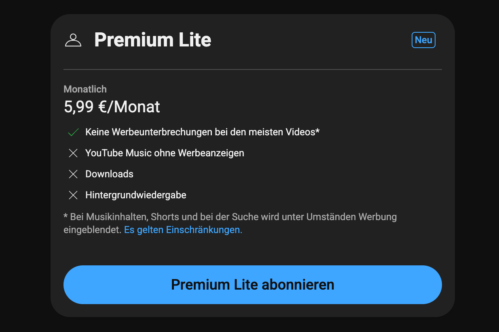Click the dark background outside the card

click(x=24, y=162)
